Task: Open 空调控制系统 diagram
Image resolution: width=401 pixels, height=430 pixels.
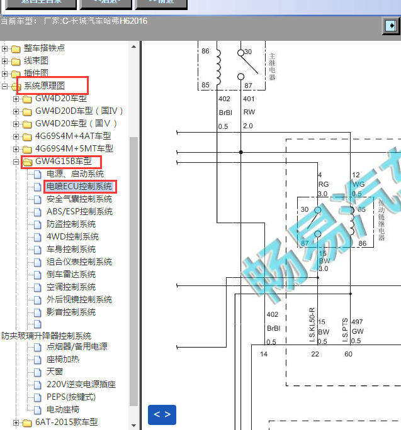Action: (x=71, y=287)
